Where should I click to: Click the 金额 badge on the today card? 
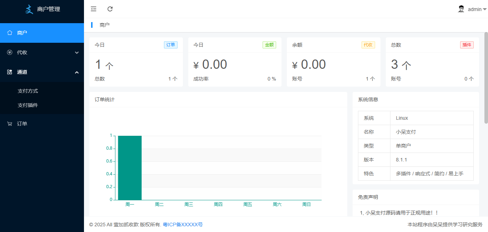269,45
